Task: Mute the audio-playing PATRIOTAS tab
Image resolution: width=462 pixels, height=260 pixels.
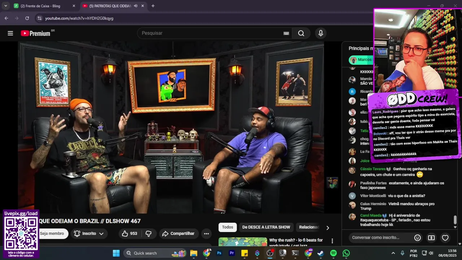Action: pyautogui.click(x=136, y=6)
